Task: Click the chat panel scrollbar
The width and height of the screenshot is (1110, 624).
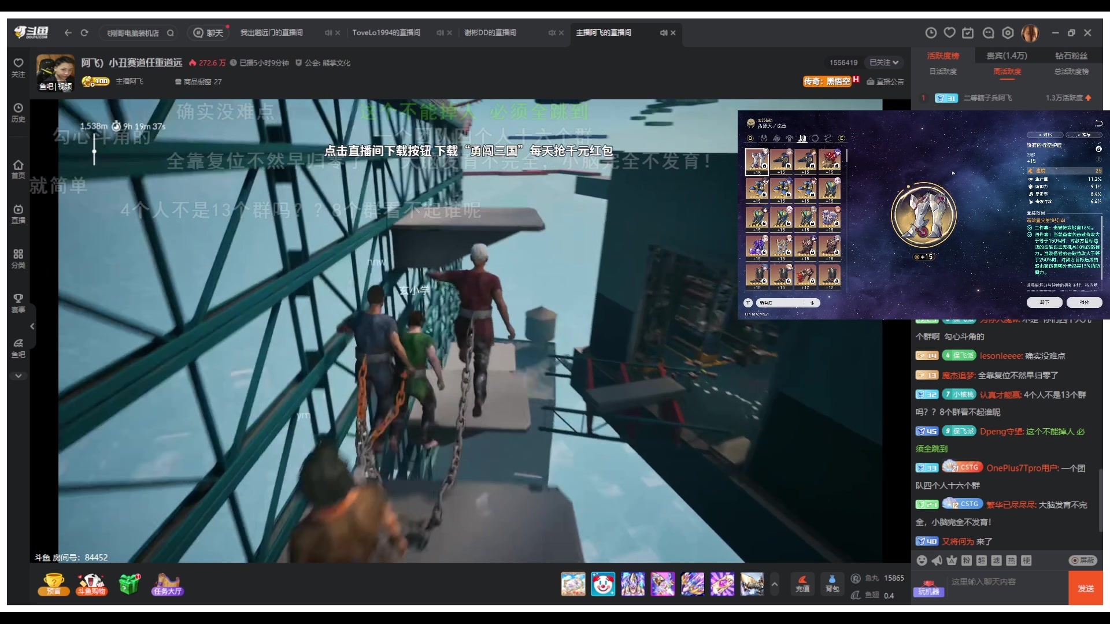Action: (1100, 500)
